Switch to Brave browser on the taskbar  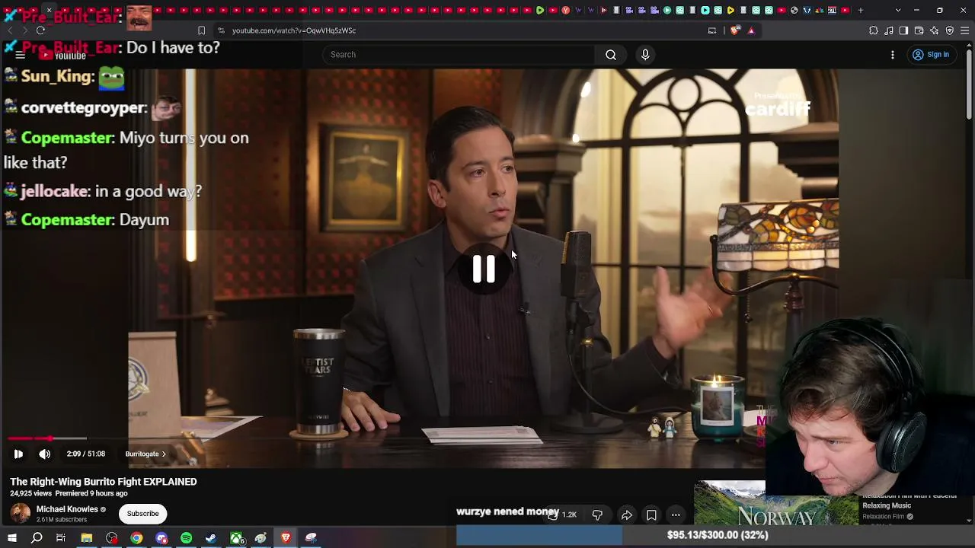(x=286, y=538)
